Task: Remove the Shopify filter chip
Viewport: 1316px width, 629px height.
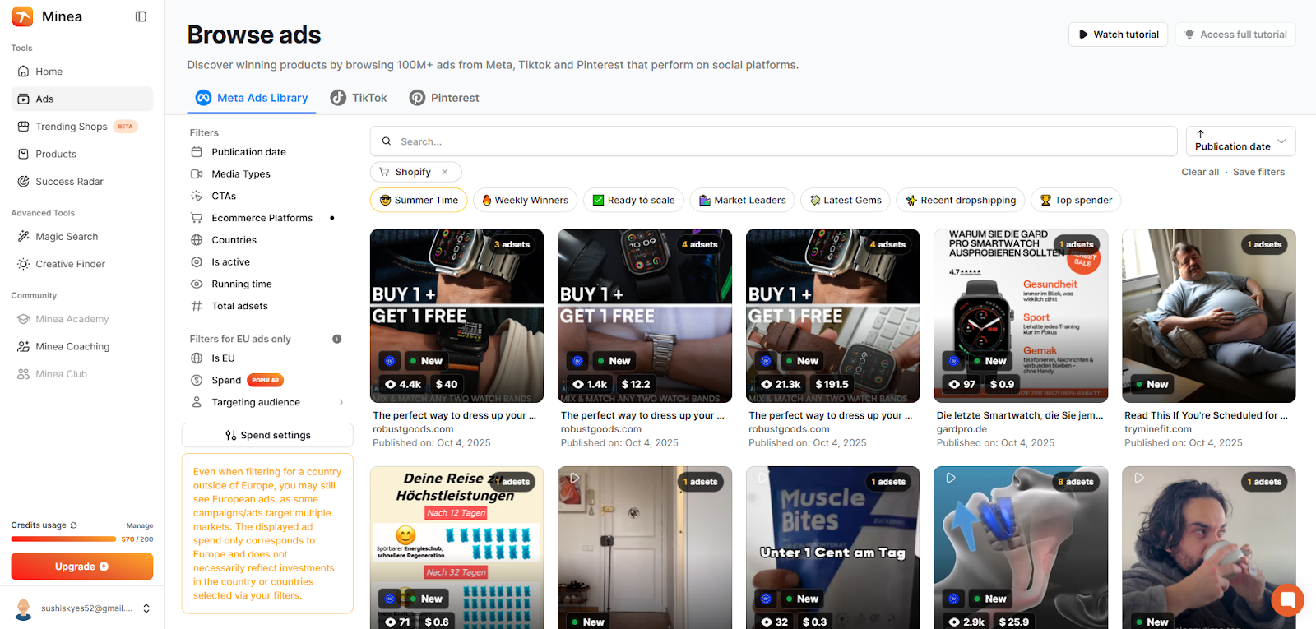Action: (445, 172)
